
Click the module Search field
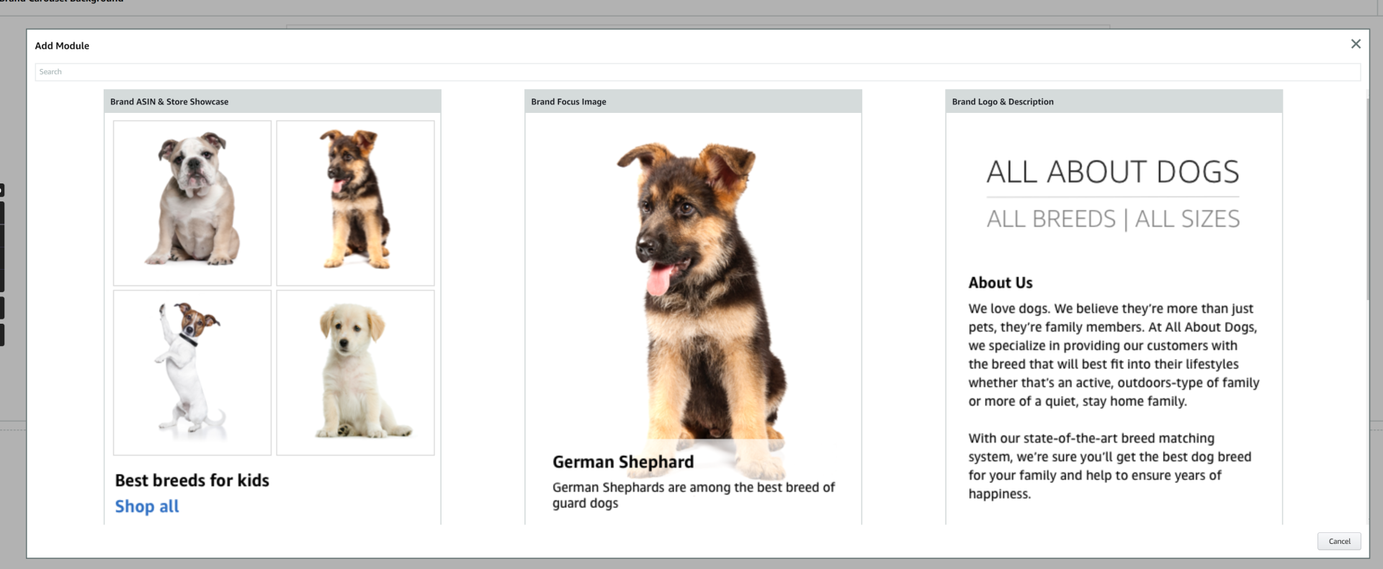pyautogui.click(x=697, y=72)
